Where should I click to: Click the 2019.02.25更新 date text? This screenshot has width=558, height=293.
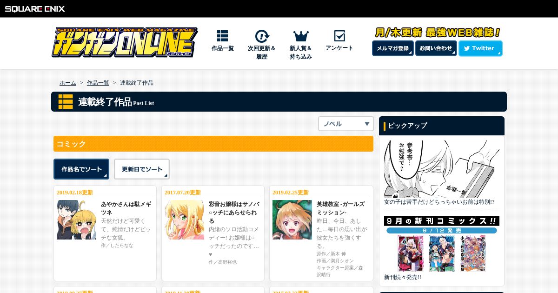[x=291, y=193]
